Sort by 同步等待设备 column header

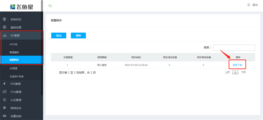pos(204,57)
